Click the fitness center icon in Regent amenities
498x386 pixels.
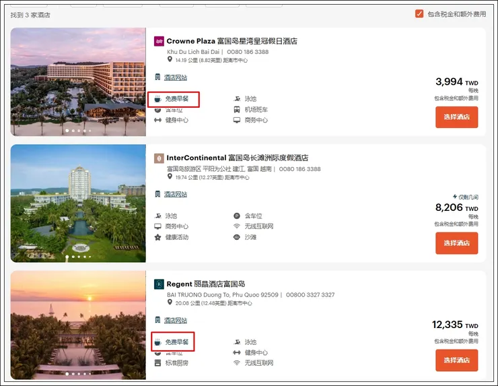(x=237, y=352)
